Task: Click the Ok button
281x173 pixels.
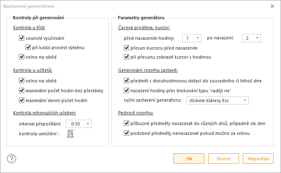Action: (189, 159)
